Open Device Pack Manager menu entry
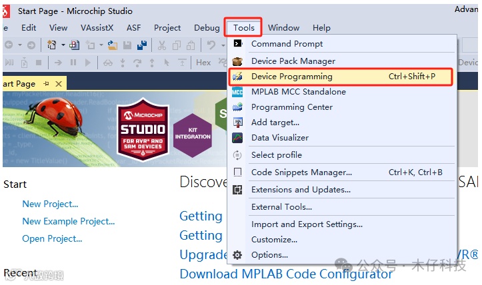Viewport: 482px width, 285px height. pyautogui.click(x=342, y=61)
